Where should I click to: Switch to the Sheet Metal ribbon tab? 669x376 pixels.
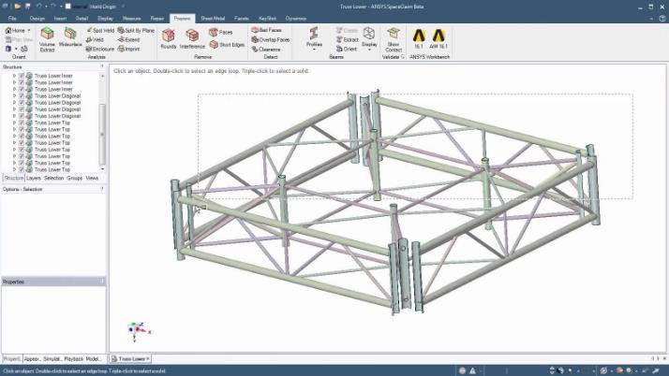(x=213, y=18)
